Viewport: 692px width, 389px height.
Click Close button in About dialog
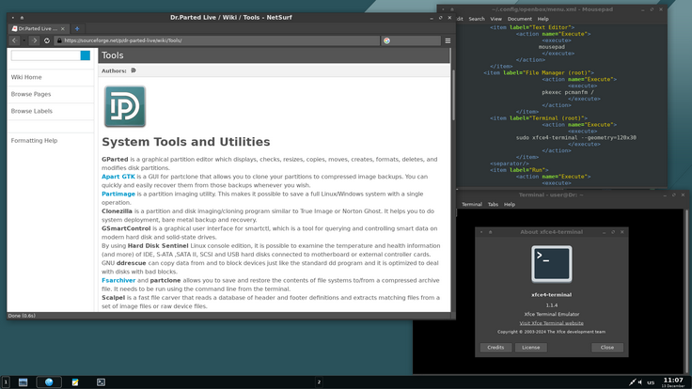click(x=607, y=348)
